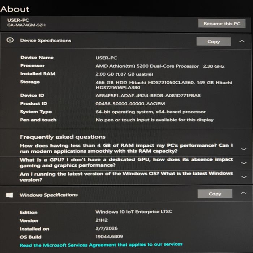Click the System Type label
The width and height of the screenshot is (253, 253).
click(36, 112)
